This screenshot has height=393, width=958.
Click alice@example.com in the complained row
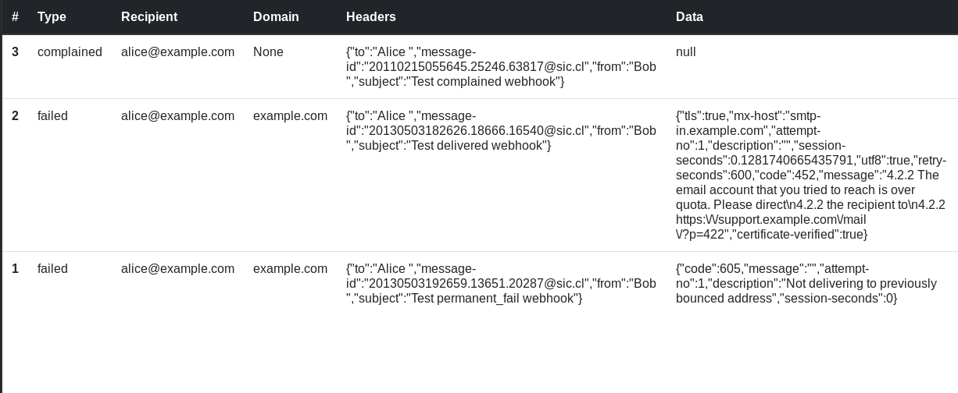pos(177,52)
